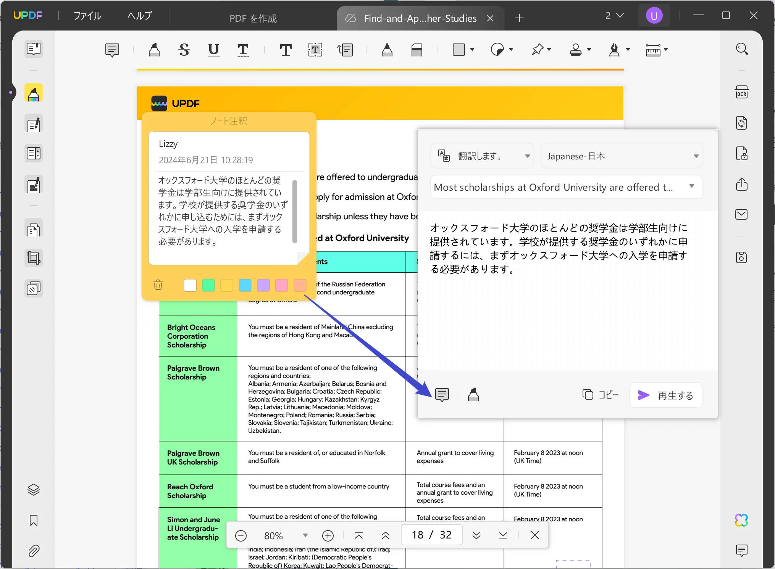Image resolution: width=775 pixels, height=569 pixels.
Task: Select the pencil drawing tool
Action: point(387,50)
